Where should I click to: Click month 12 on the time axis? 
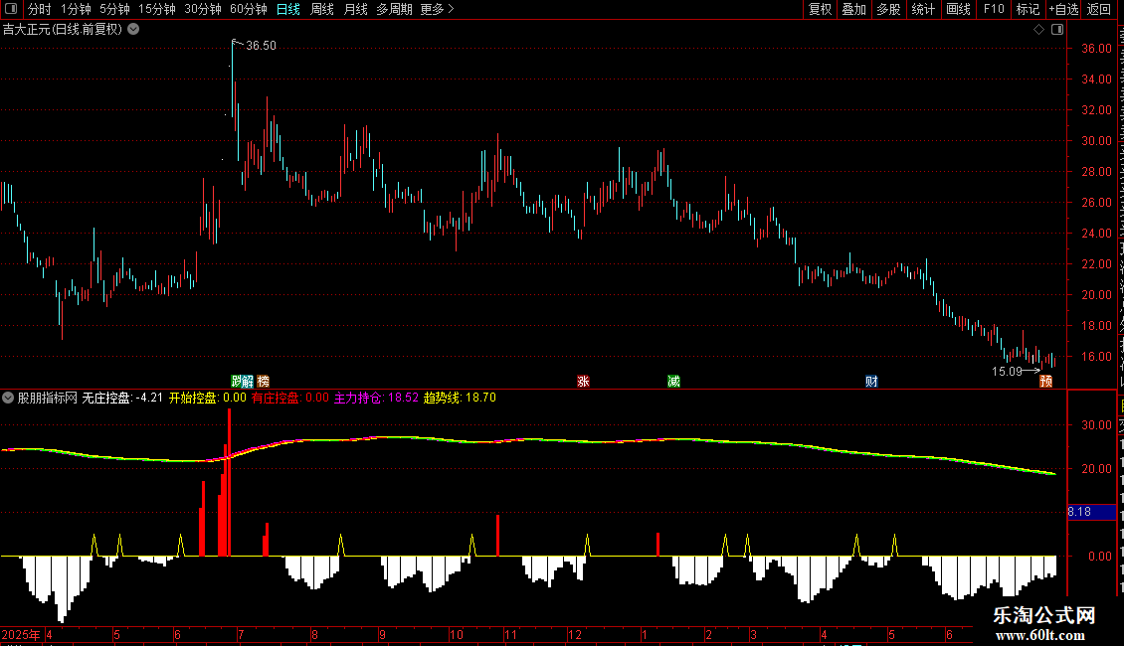(575, 634)
